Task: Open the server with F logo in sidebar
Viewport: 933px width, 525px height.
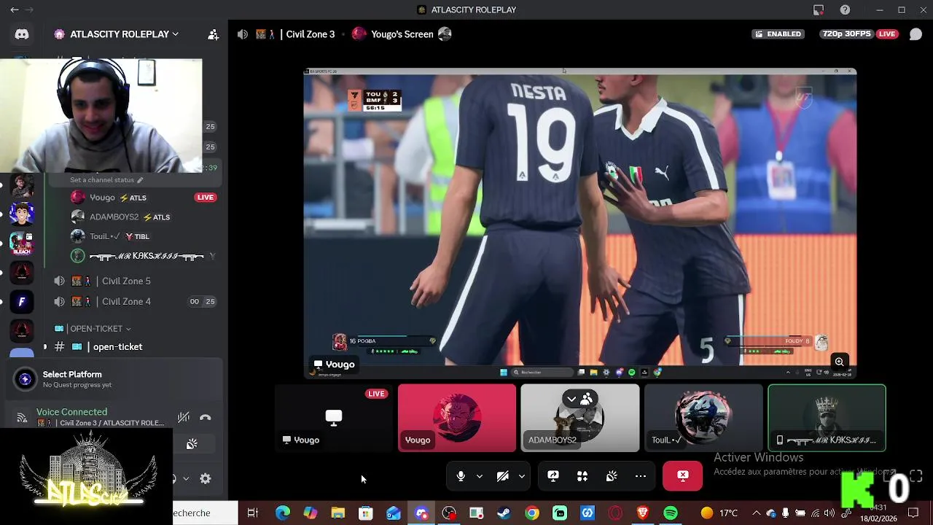Action: pos(22,302)
